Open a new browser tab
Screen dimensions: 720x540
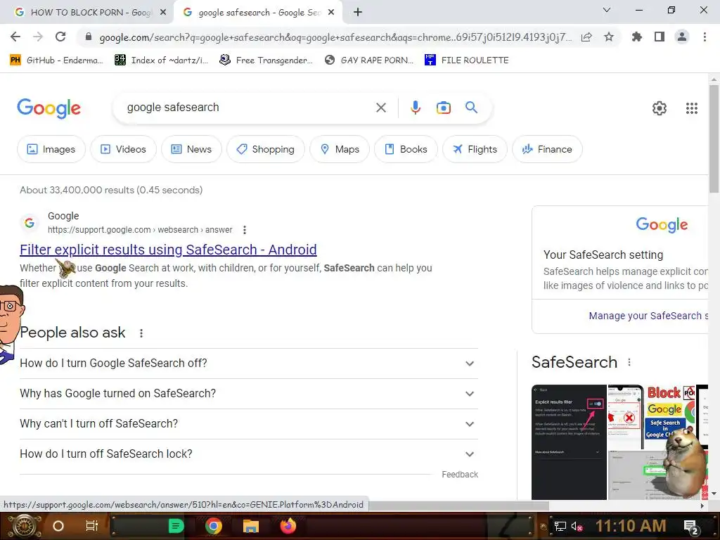tap(358, 13)
